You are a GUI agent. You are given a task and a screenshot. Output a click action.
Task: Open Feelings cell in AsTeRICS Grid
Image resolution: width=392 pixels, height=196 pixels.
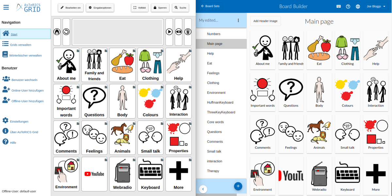pyautogui.click(x=94, y=138)
